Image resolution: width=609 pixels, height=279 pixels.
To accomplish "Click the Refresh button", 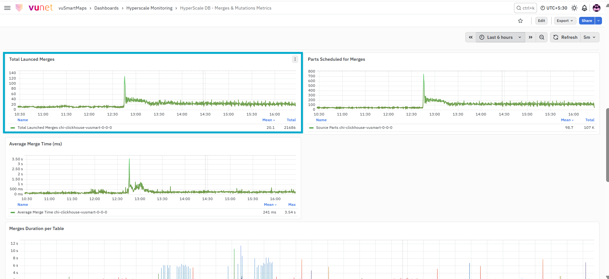I will coord(566,37).
